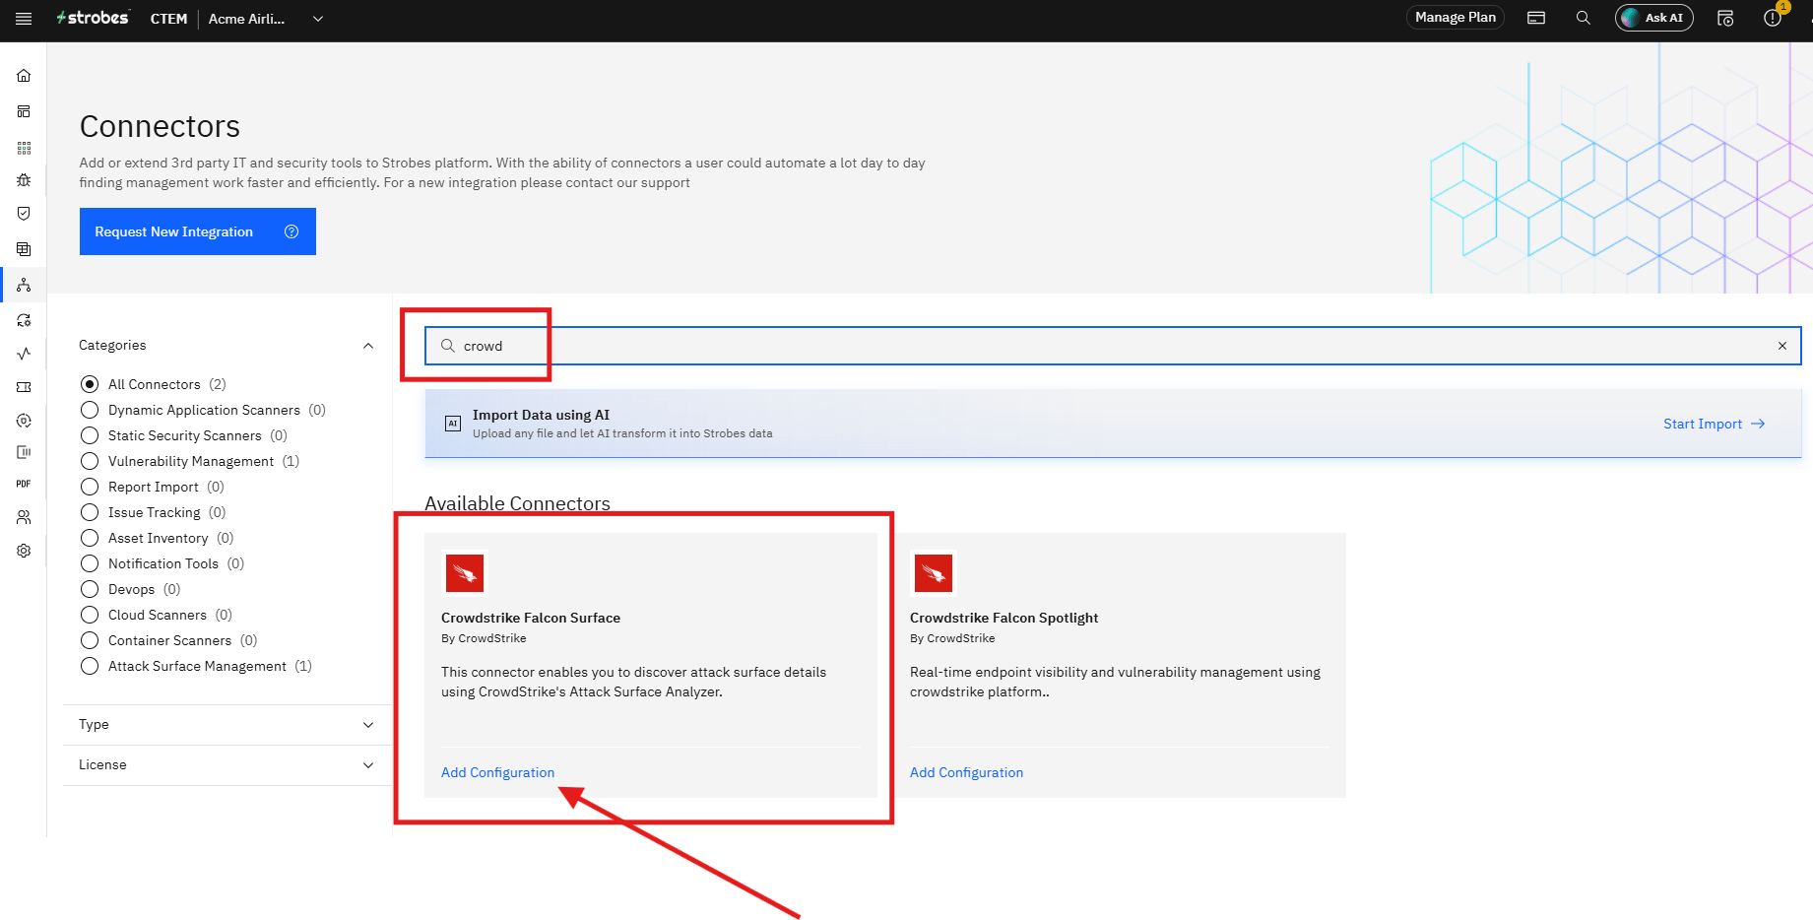Click the global search magnifier in top bar
Screen dimensions: 1813x920
(1584, 18)
